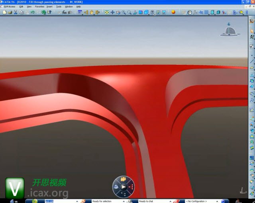This screenshot has height=203, width=255.
Task: Click the Ready to chat status field
Action: 146,201
